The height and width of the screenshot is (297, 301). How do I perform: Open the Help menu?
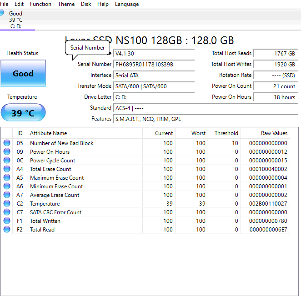coord(103,4)
